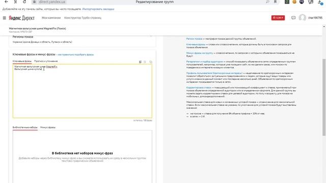Click the 'Ключевые фразы' link in help panel
The height and width of the screenshot is (183, 326).
[196, 44]
